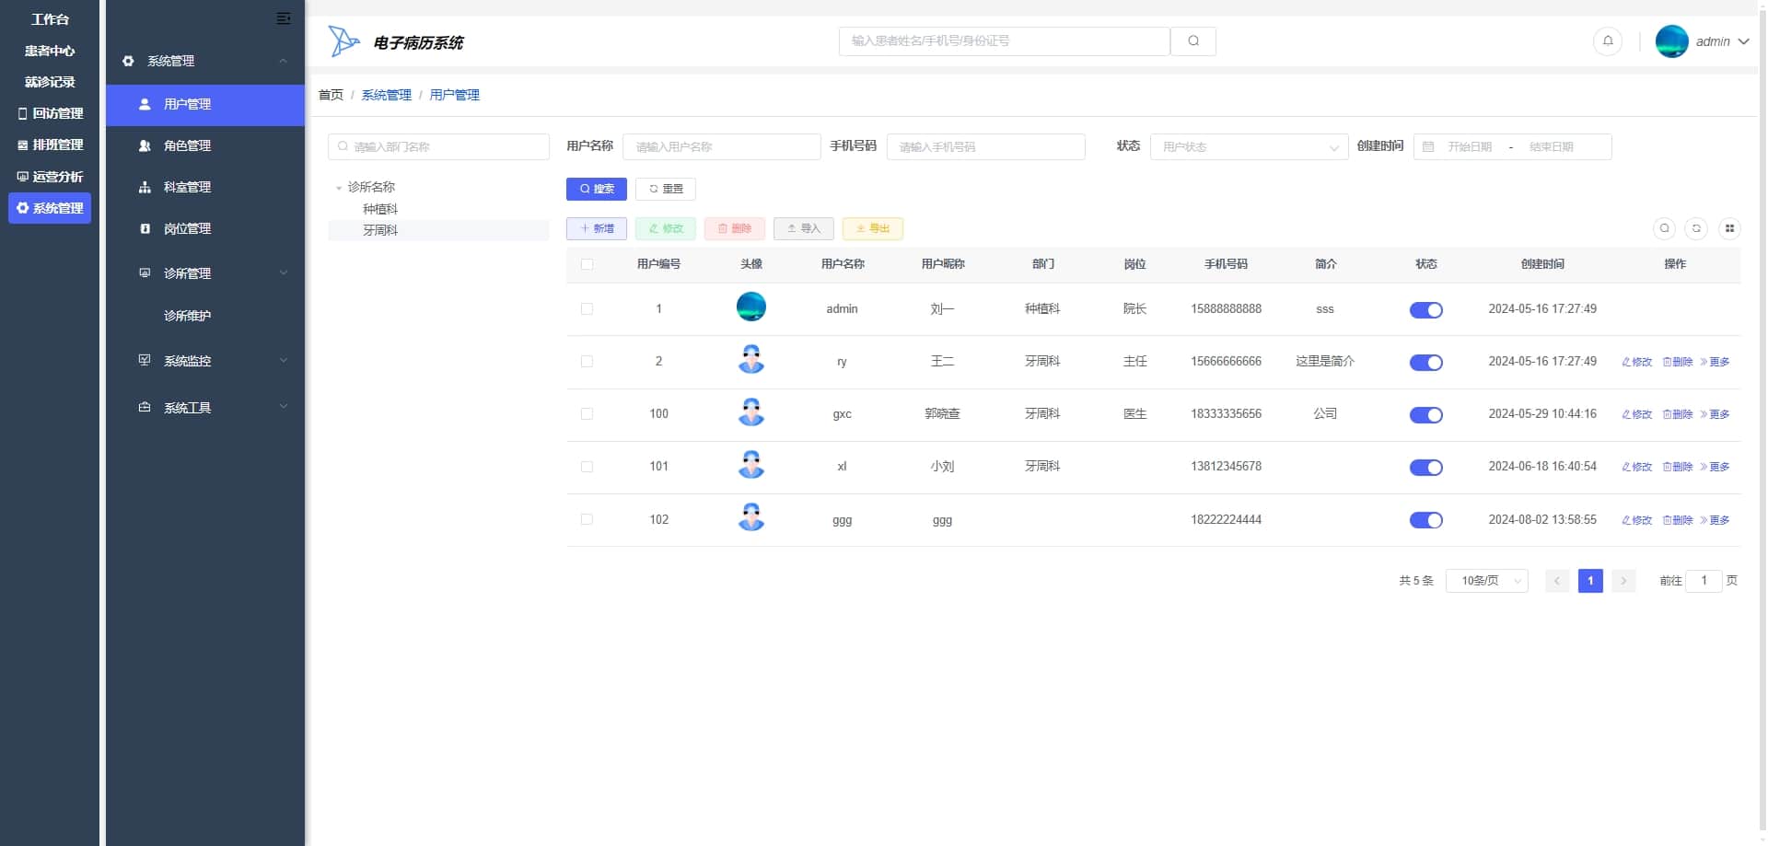
Task: Check the checkbox for user number 1
Action: click(587, 309)
